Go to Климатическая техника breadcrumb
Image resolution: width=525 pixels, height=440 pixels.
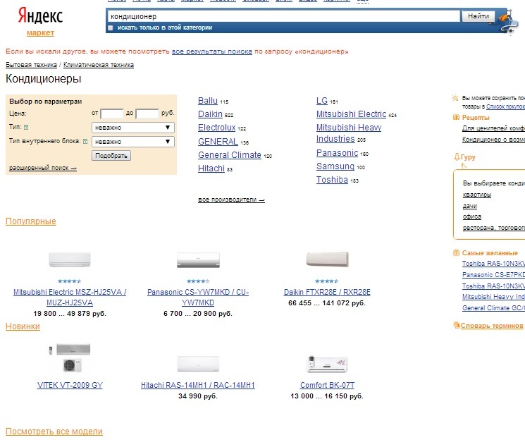click(x=99, y=65)
